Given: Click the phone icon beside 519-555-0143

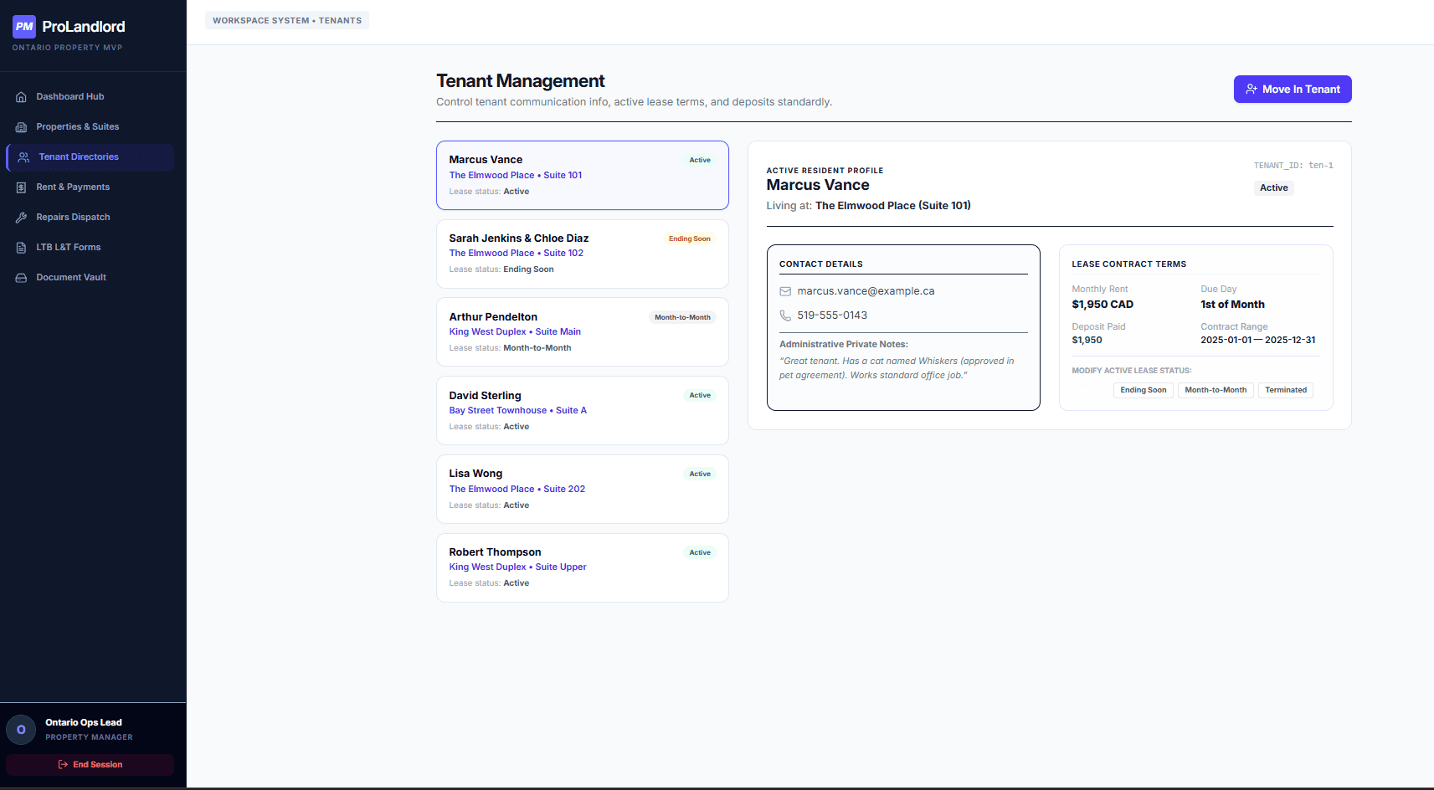Looking at the screenshot, I should 785,315.
